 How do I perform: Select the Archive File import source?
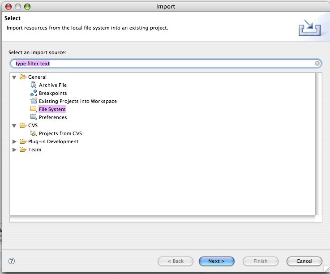[52, 85]
